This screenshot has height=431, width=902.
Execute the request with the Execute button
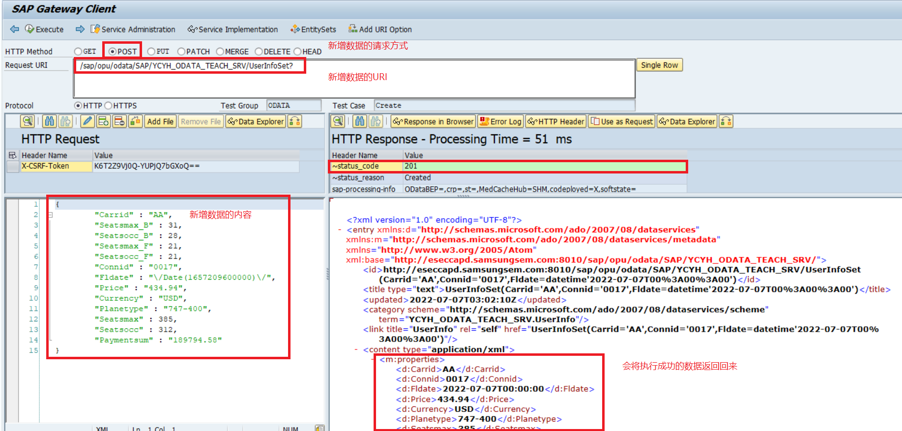[x=44, y=29]
